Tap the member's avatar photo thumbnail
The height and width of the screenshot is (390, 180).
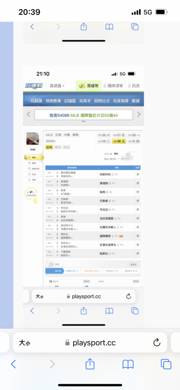click(x=33, y=139)
